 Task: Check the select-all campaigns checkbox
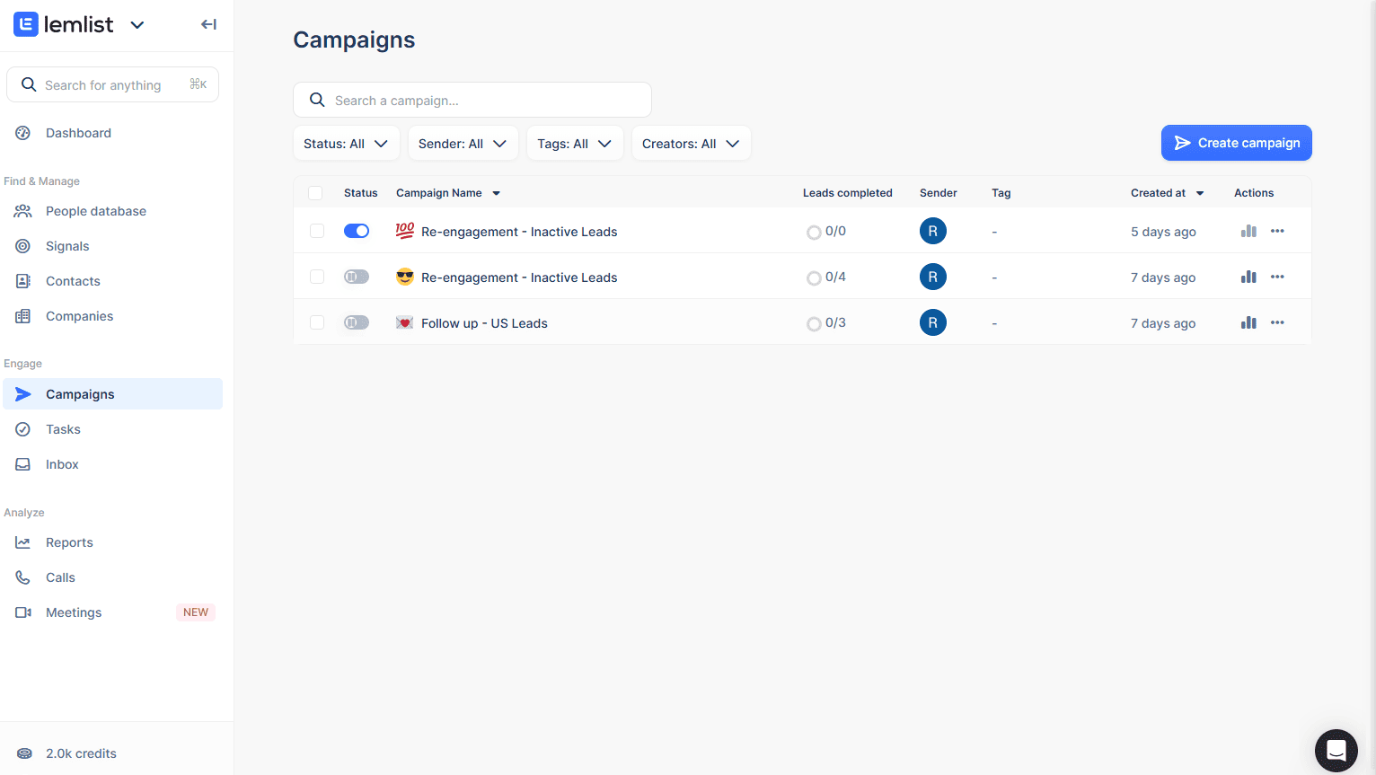coord(316,193)
